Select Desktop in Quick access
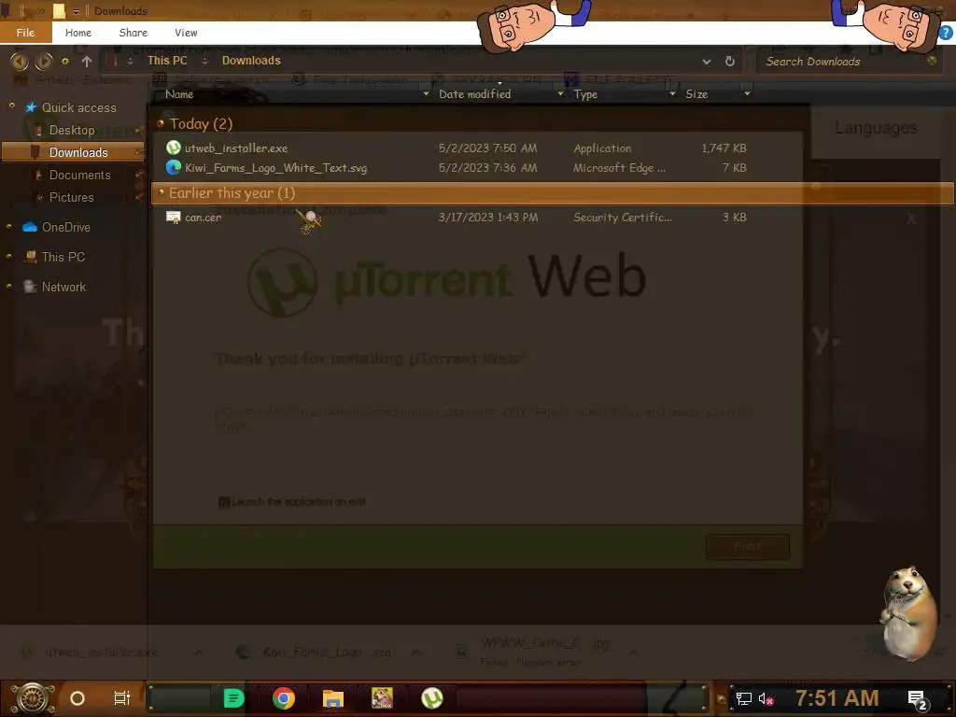The height and width of the screenshot is (717, 956). (72, 130)
